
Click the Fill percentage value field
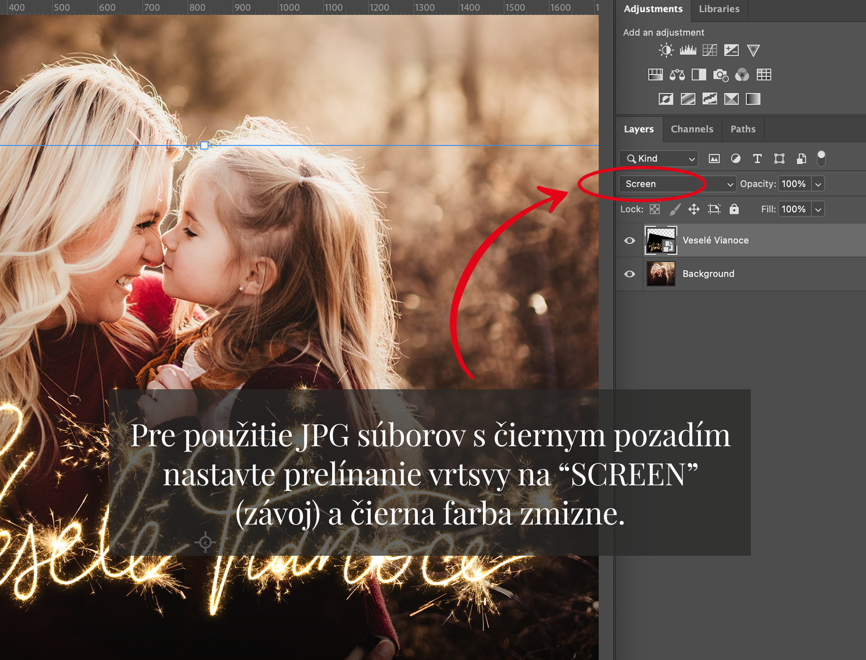click(x=793, y=209)
